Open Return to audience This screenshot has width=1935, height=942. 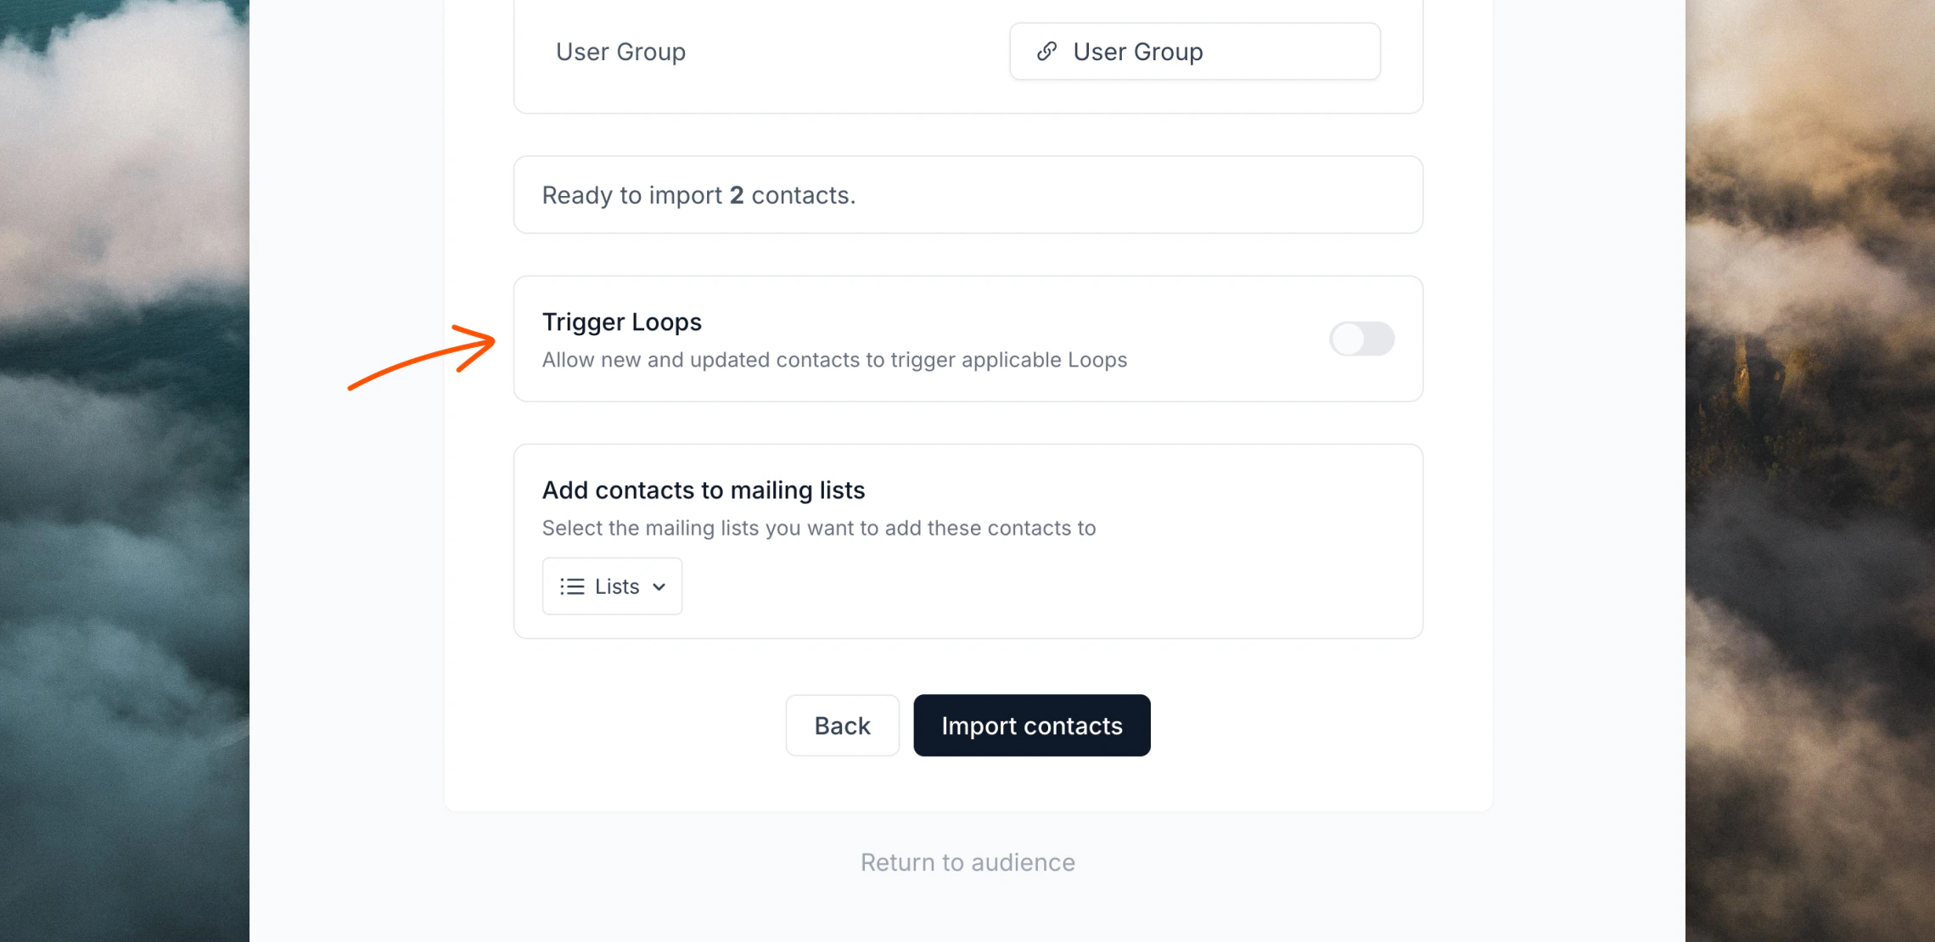tap(967, 861)
